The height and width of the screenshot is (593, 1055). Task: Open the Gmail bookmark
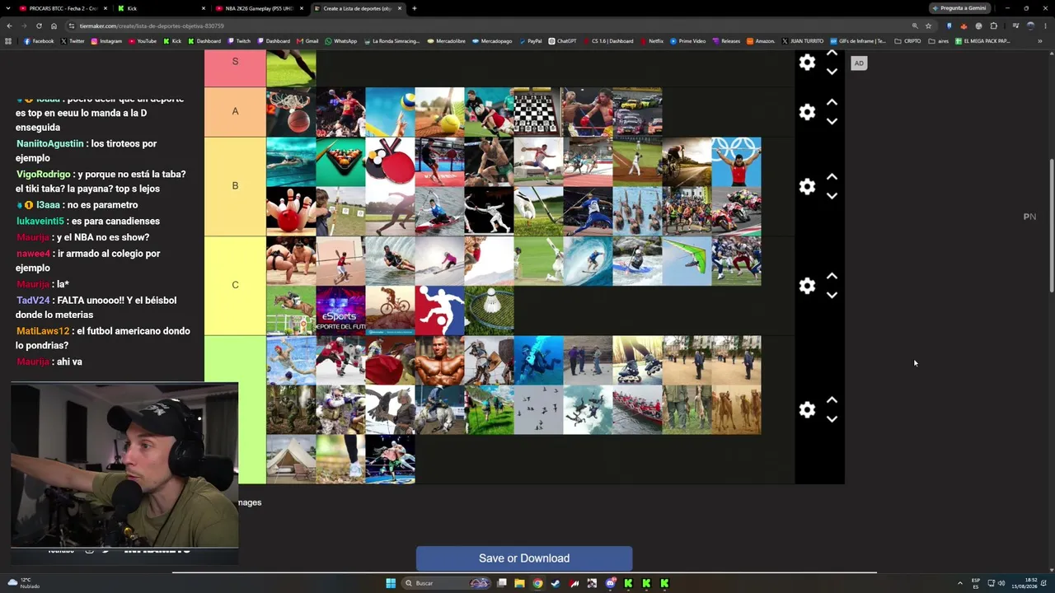pyautogui.click(x=308, y=40)
